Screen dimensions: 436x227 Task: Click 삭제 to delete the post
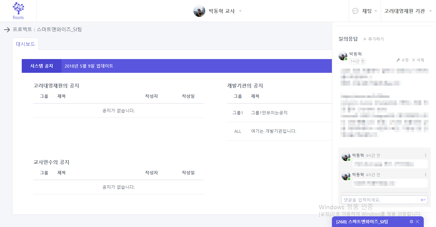[x=420, y=60]
